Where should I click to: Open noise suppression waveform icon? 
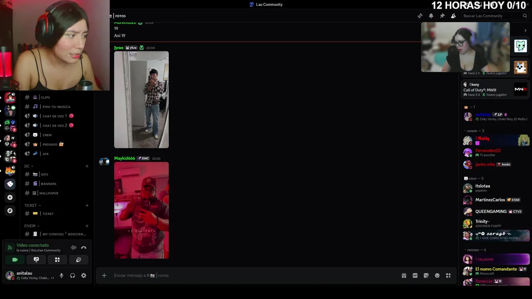click(74, 248)
